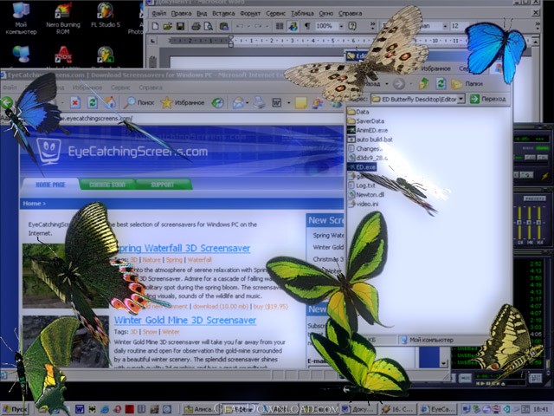Select the video.ini file in Explorer
The image size is (554, 416).
click(364, 204)
